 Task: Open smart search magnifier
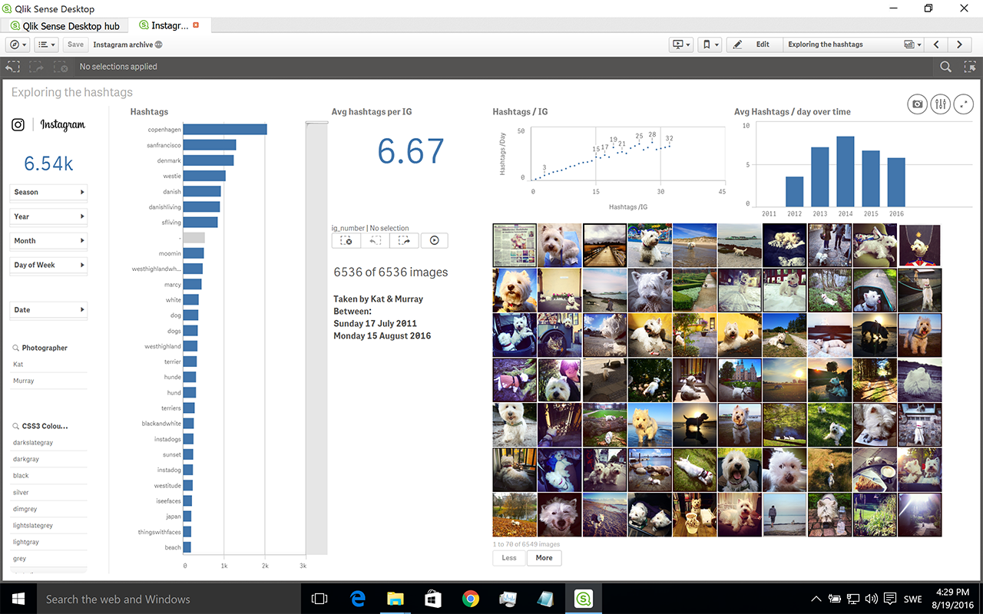pyautogui.click(x=946, y=67)
